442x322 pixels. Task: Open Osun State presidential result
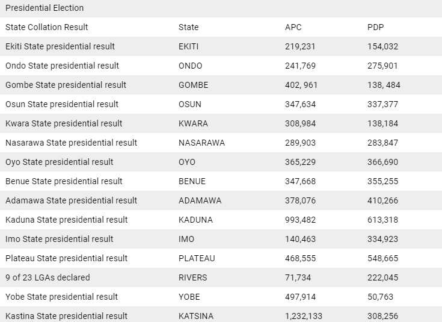point(62,104)
